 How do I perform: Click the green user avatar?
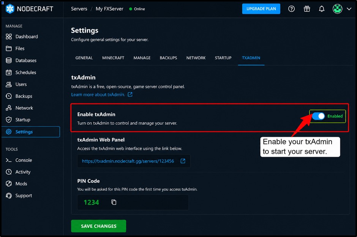click(x=337, y=9)
